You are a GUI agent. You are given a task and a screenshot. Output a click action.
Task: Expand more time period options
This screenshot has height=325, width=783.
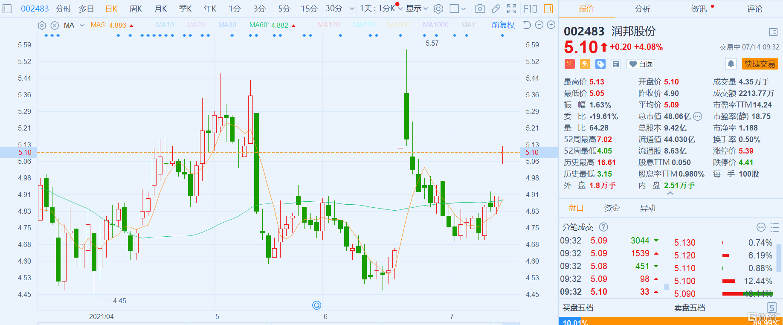[x=352, y=9]
